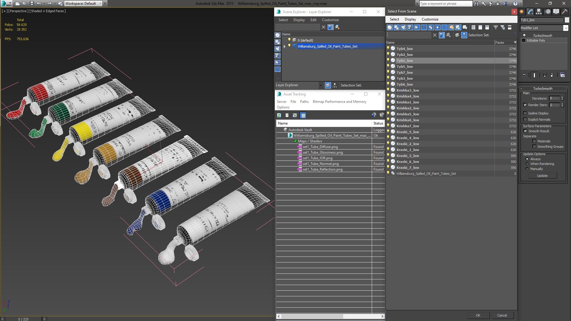Open the Modify command panel tab
Screen dimensions: 571x321
point(530,12)
